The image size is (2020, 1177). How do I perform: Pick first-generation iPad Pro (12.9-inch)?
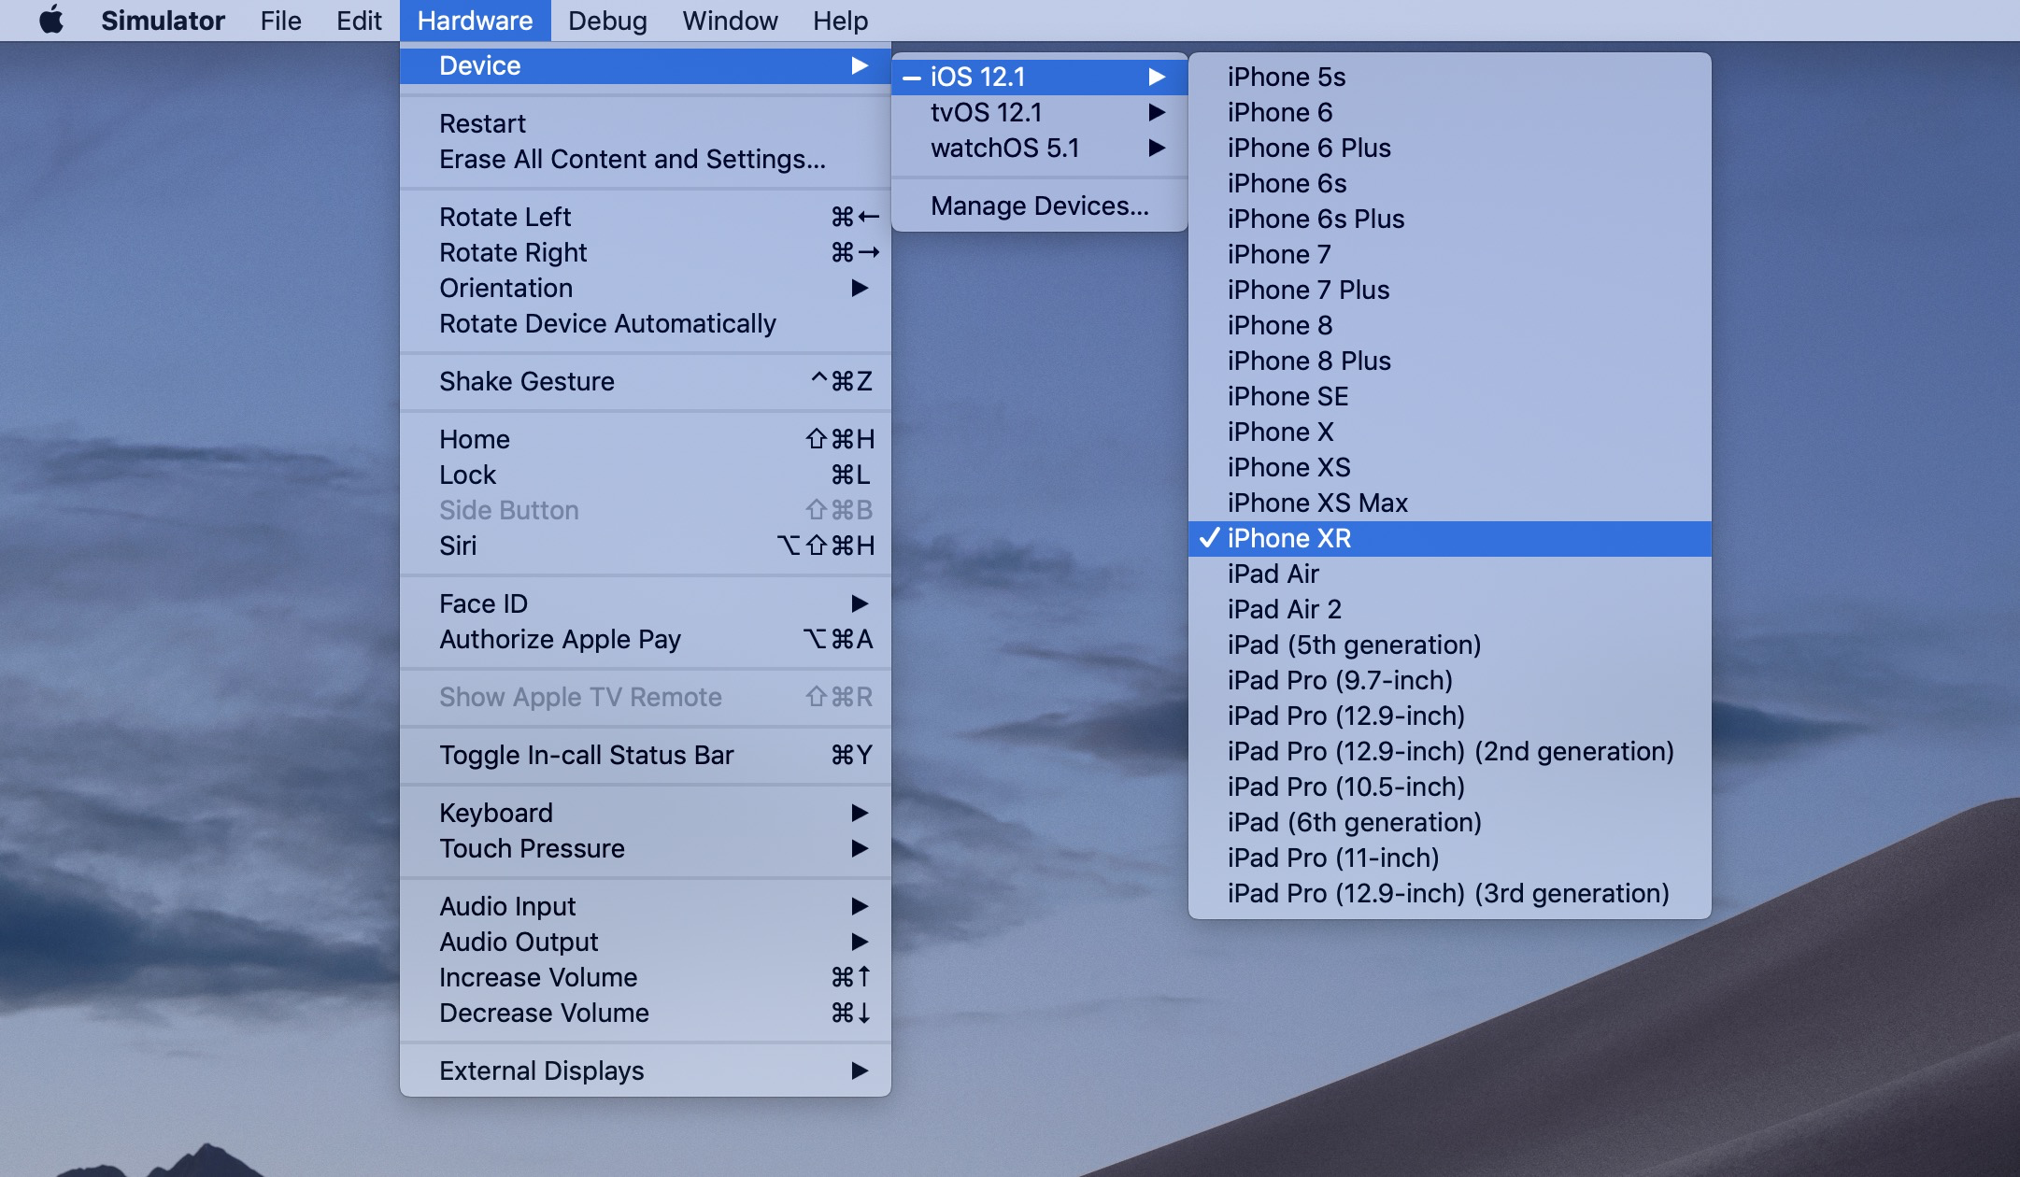pos(1449,716)
